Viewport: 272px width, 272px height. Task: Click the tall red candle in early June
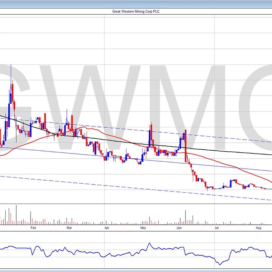click(x=185, y=147)
